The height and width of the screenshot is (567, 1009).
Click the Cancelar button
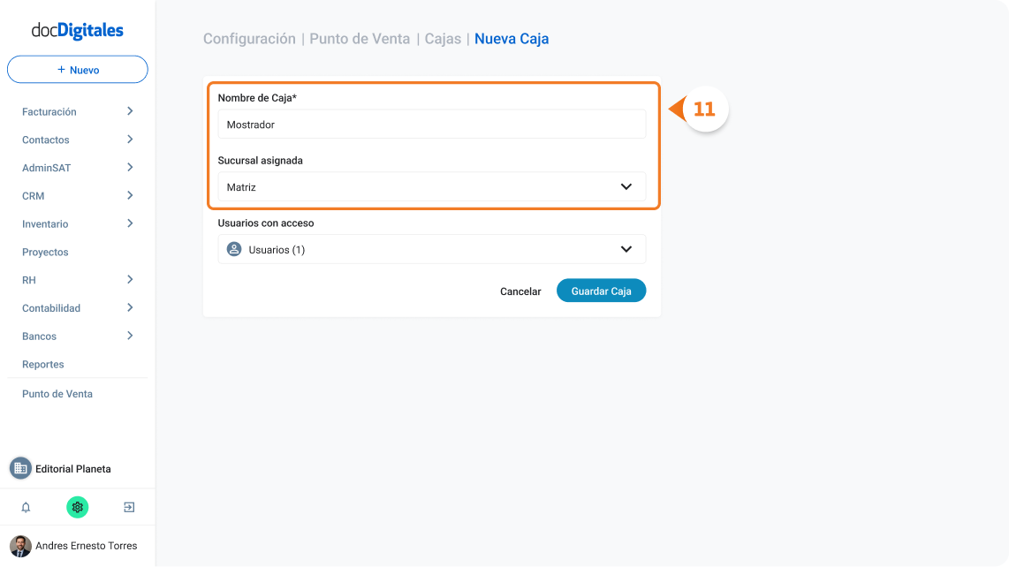520,291
